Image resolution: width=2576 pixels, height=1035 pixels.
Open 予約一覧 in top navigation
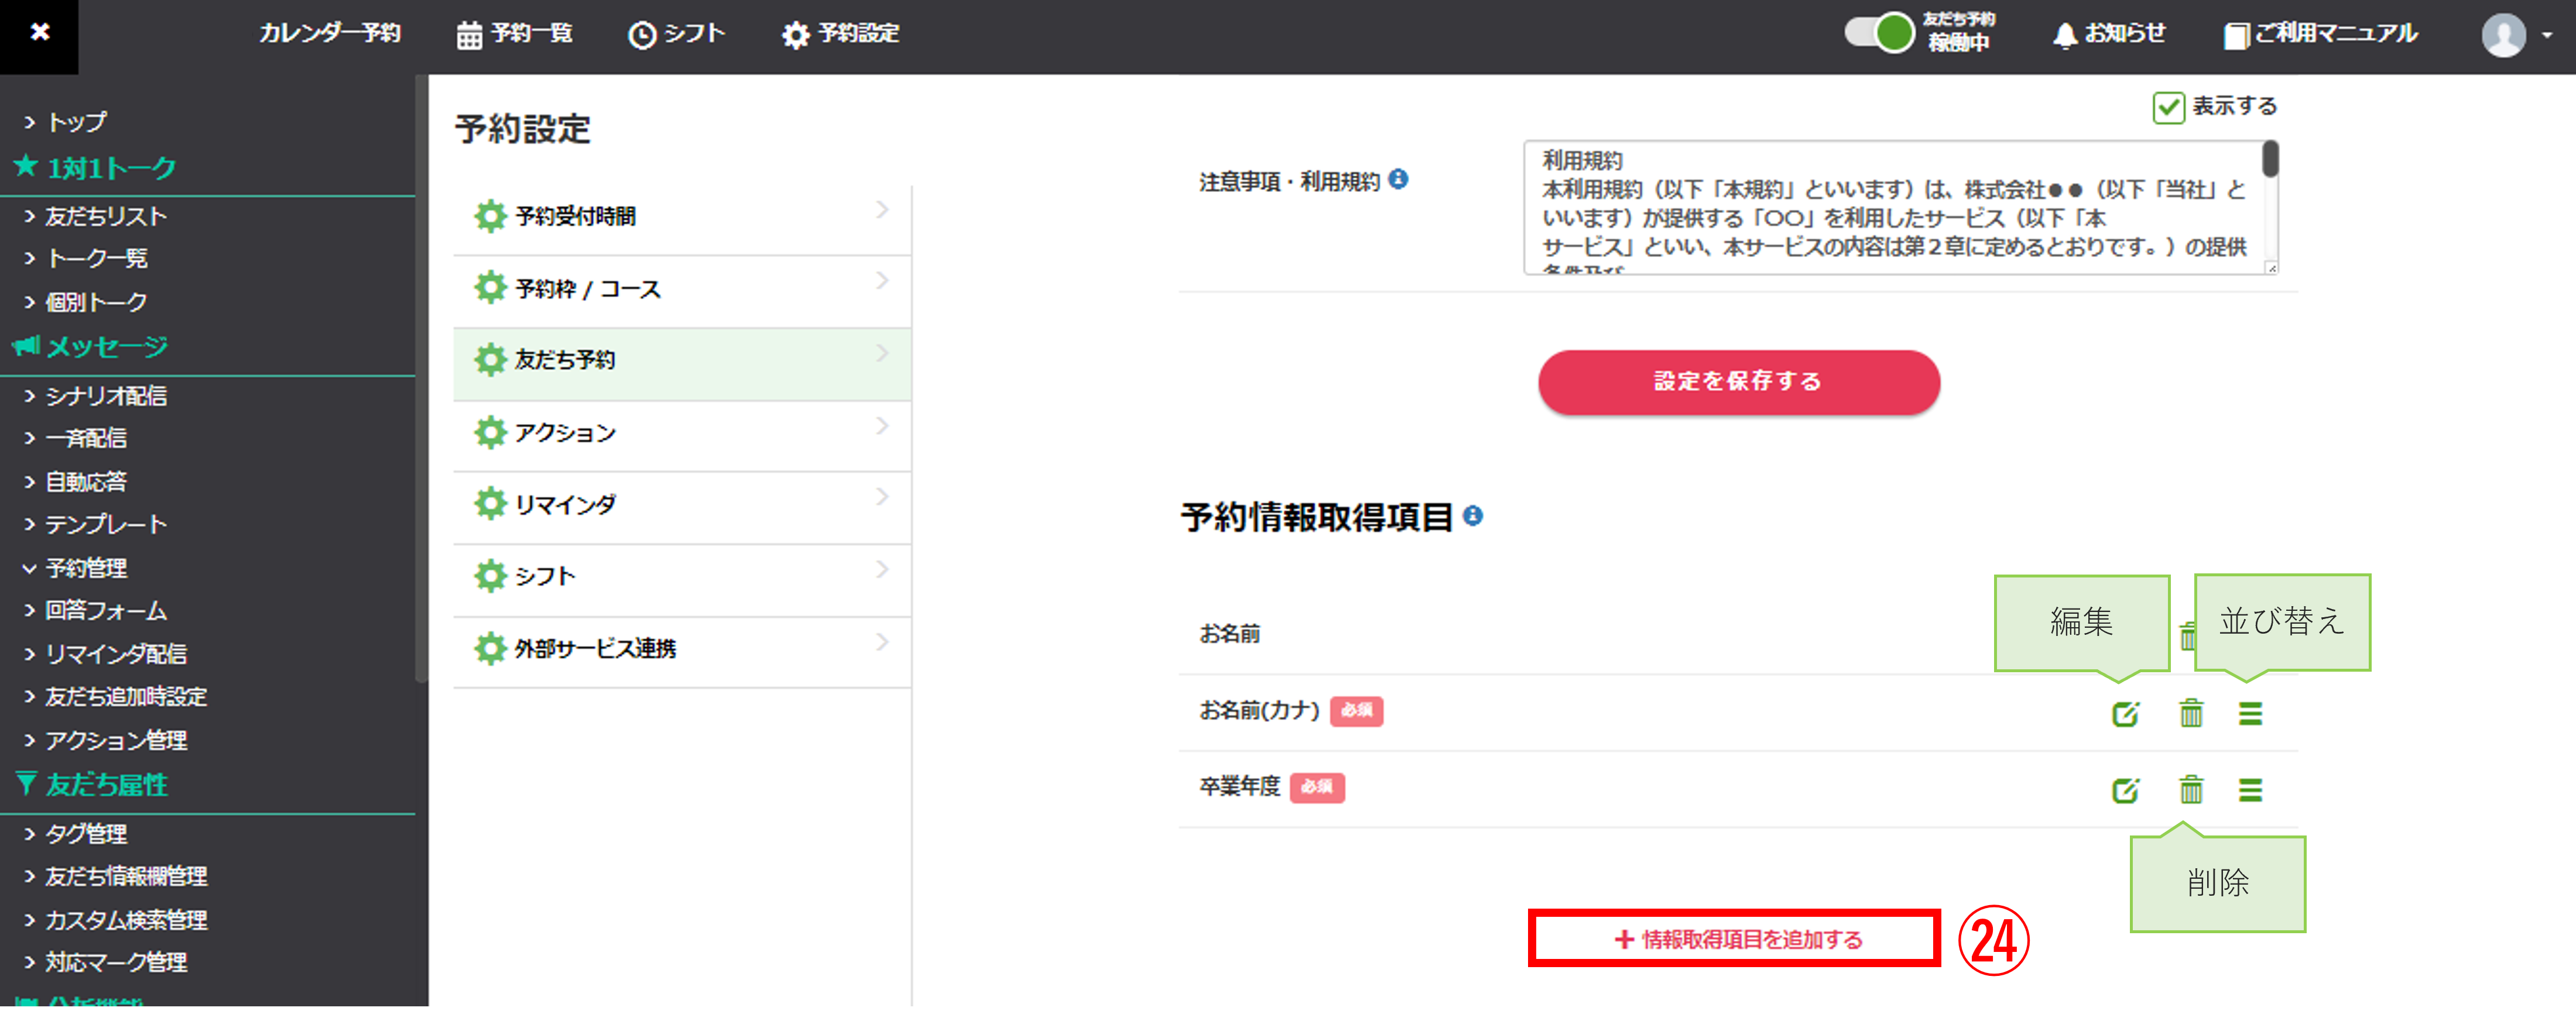tap(514, 34)
